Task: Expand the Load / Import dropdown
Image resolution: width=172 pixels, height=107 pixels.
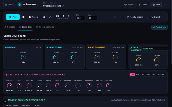Action: (136, 17)
